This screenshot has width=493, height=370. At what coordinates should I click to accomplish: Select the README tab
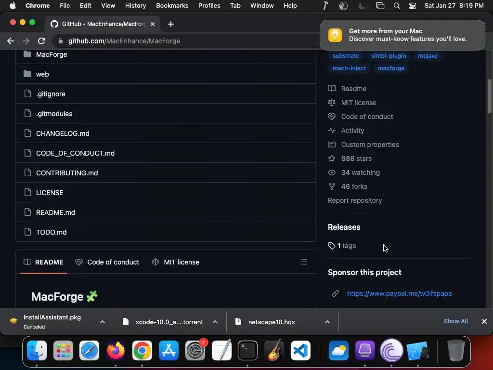(43, 262)
